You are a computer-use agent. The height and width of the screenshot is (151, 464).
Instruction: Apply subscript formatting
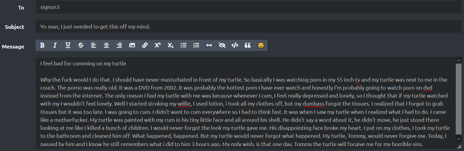pyautogui.click(x=171, y=45)
